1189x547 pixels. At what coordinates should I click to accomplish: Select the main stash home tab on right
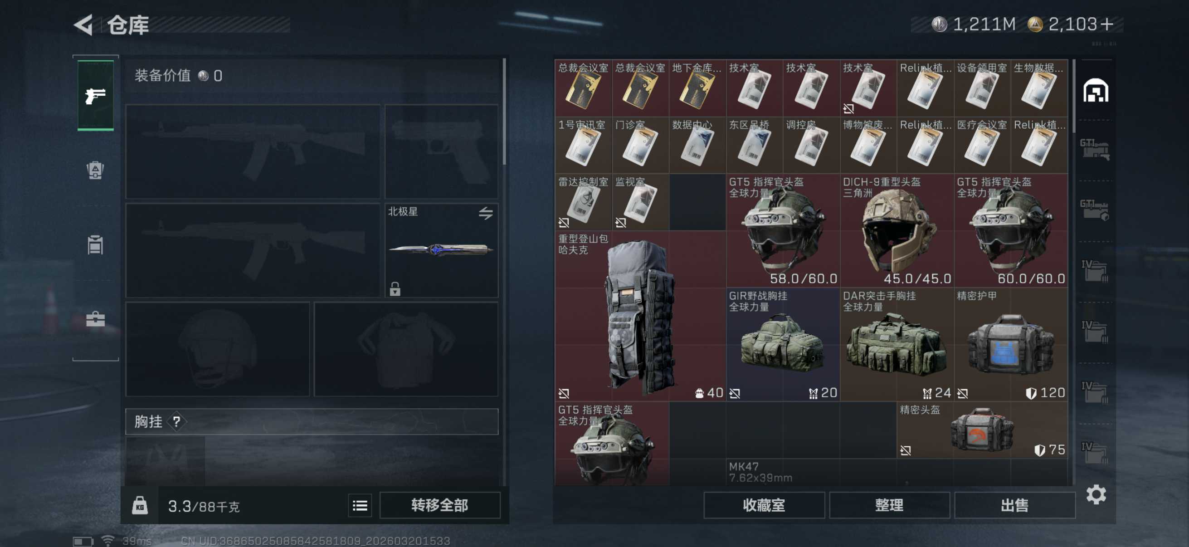(1095, 90)
